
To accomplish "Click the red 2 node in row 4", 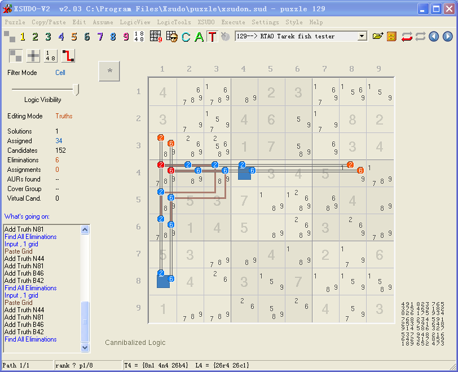I will (x=161, y=165).
